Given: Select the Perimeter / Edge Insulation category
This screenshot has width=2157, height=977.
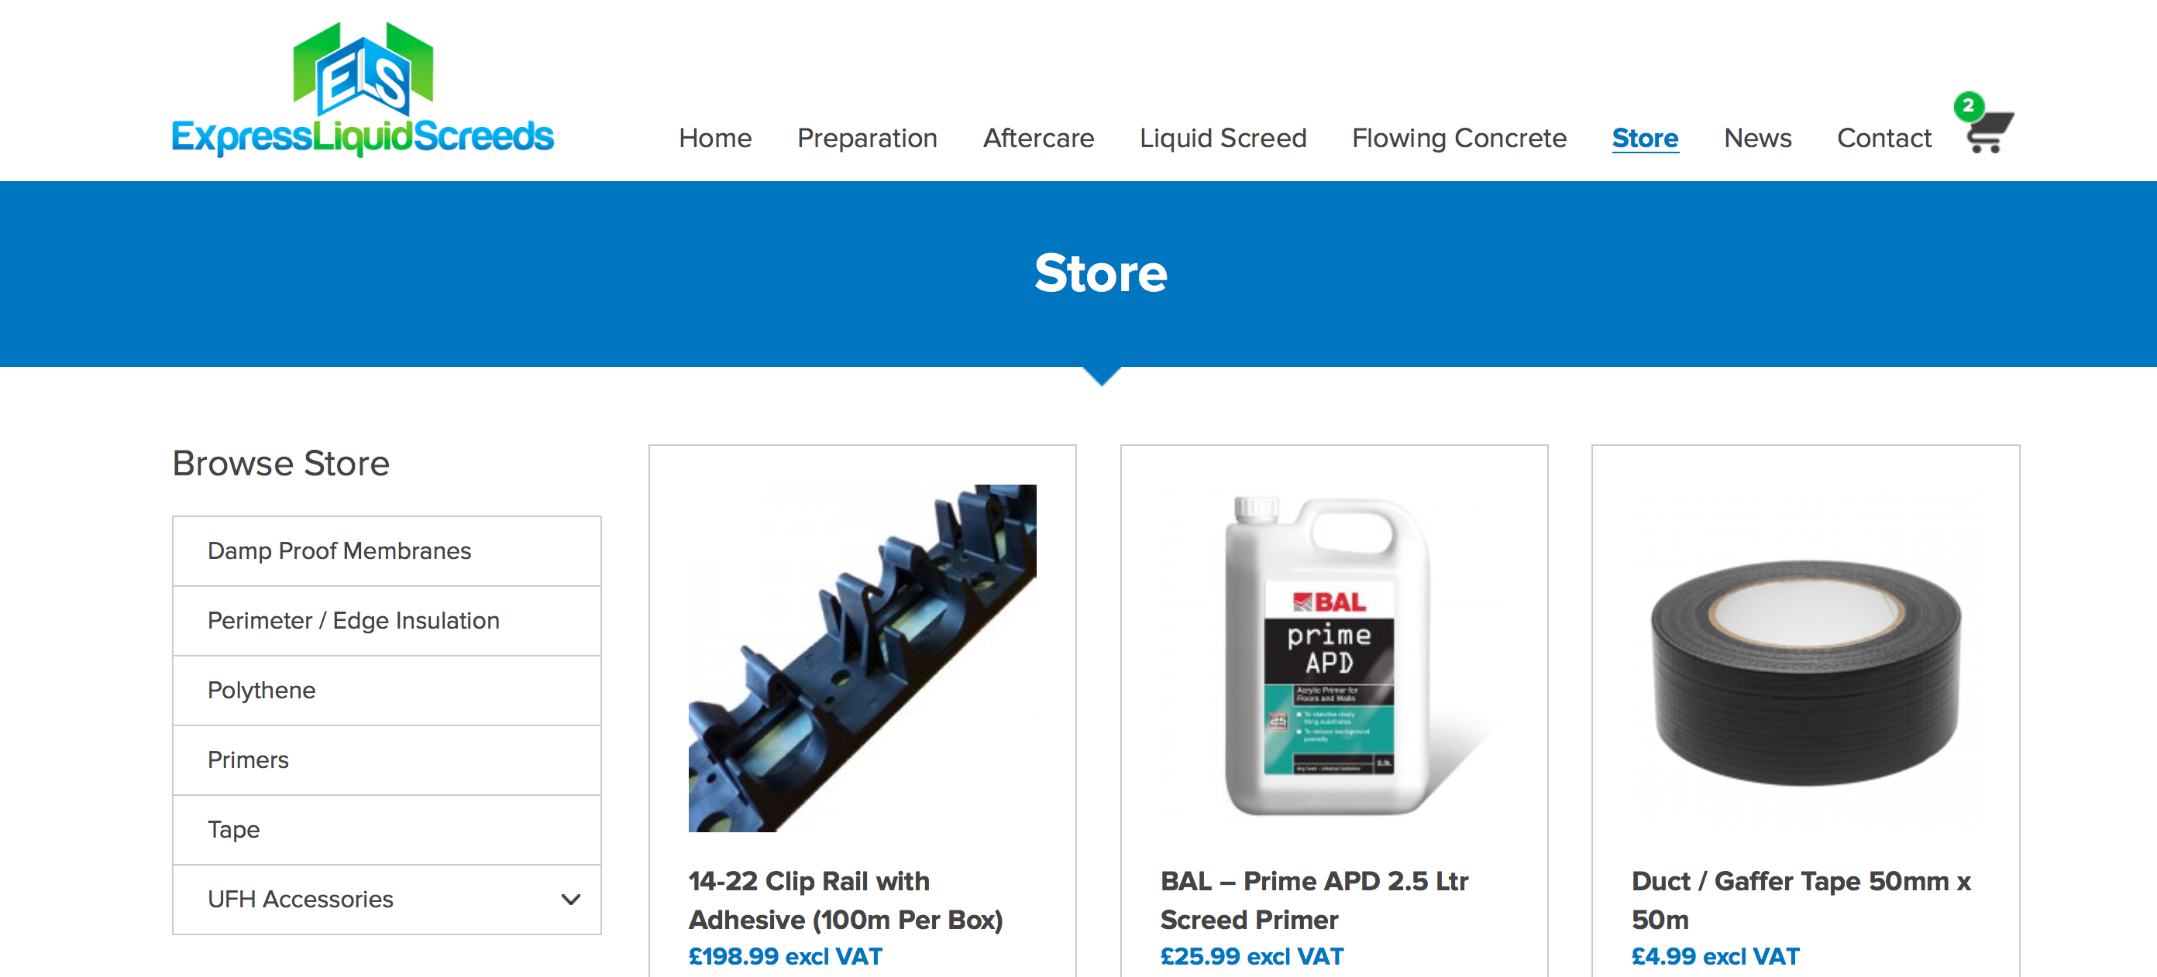Looking at the screenshot, I should [x=387, y=621].
